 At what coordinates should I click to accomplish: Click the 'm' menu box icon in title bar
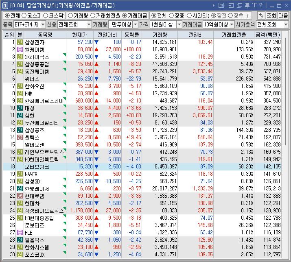click(221, 5)
